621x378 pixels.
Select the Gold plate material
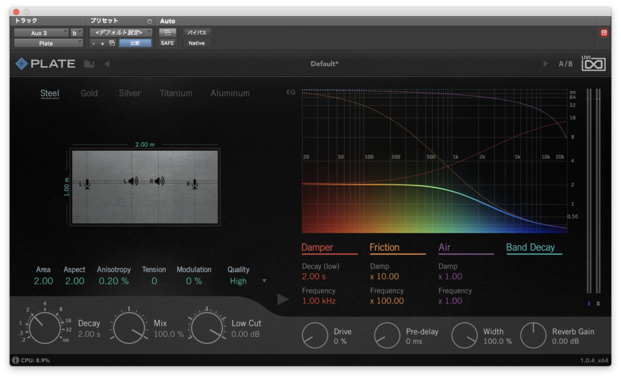89,93
